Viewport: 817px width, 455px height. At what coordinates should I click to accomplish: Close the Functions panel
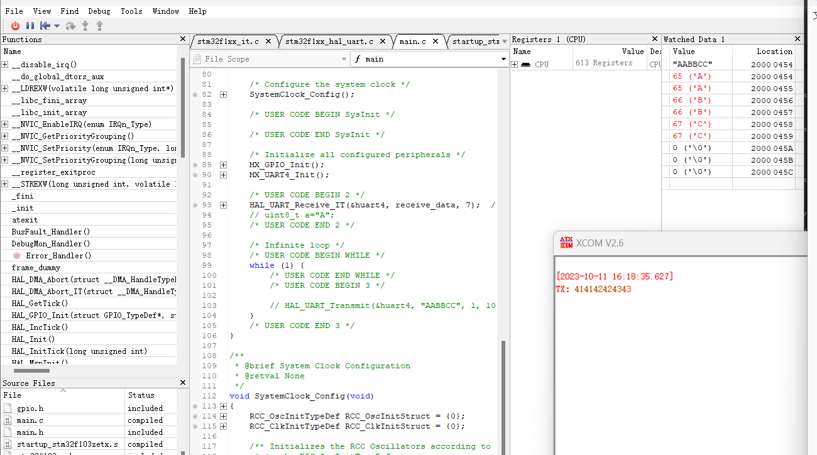click(x=183, y=39)
